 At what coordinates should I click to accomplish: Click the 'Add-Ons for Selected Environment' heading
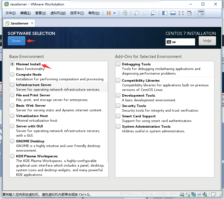point(148,57)
